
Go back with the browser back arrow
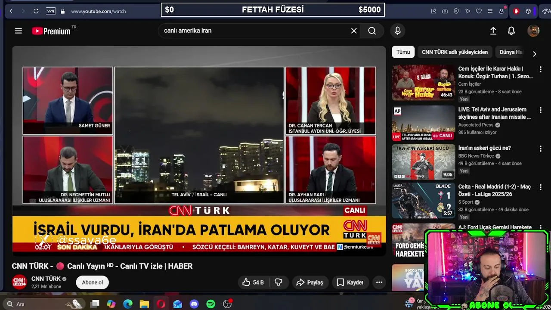(11, 11)
